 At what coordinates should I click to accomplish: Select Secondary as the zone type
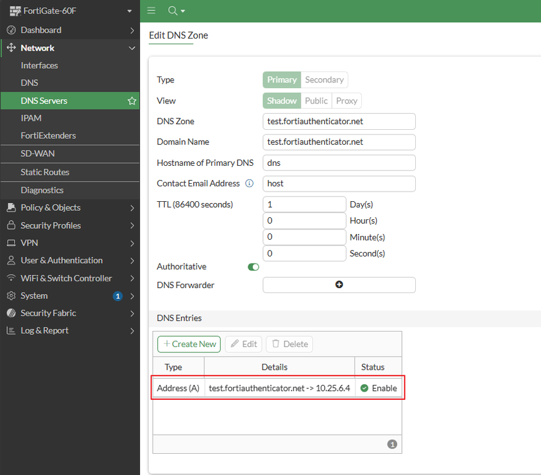click(x=324, y=80)
